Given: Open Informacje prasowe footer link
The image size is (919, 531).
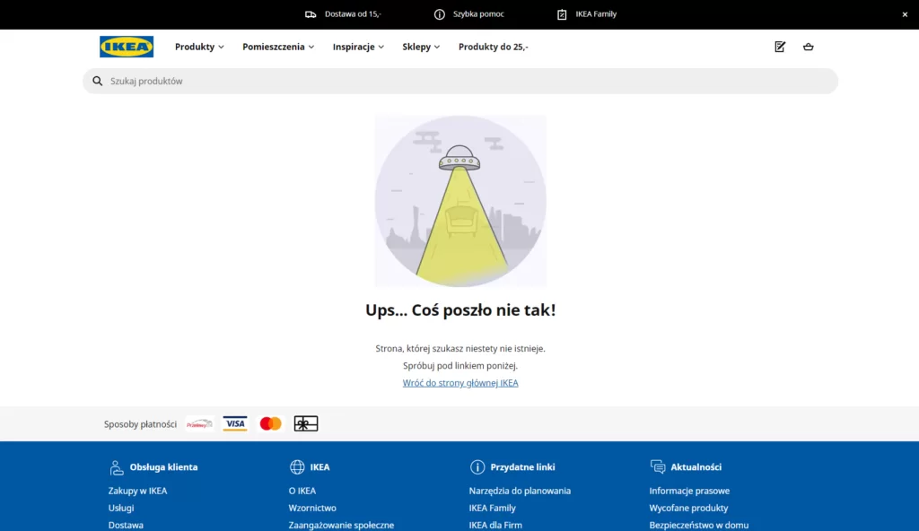Looking at the screenshot, I should click(x=689, y=491).
